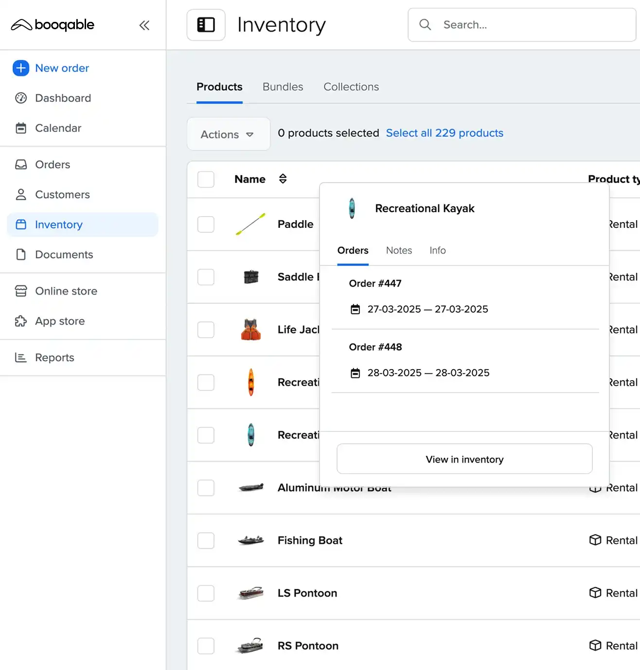Open the Online store section
640x670 pixels.
click(66, 291)
